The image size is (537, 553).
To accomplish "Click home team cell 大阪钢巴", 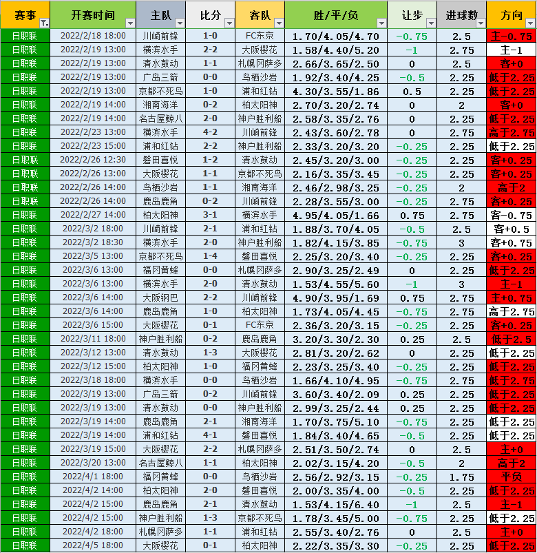I will [x=161, y=298].
